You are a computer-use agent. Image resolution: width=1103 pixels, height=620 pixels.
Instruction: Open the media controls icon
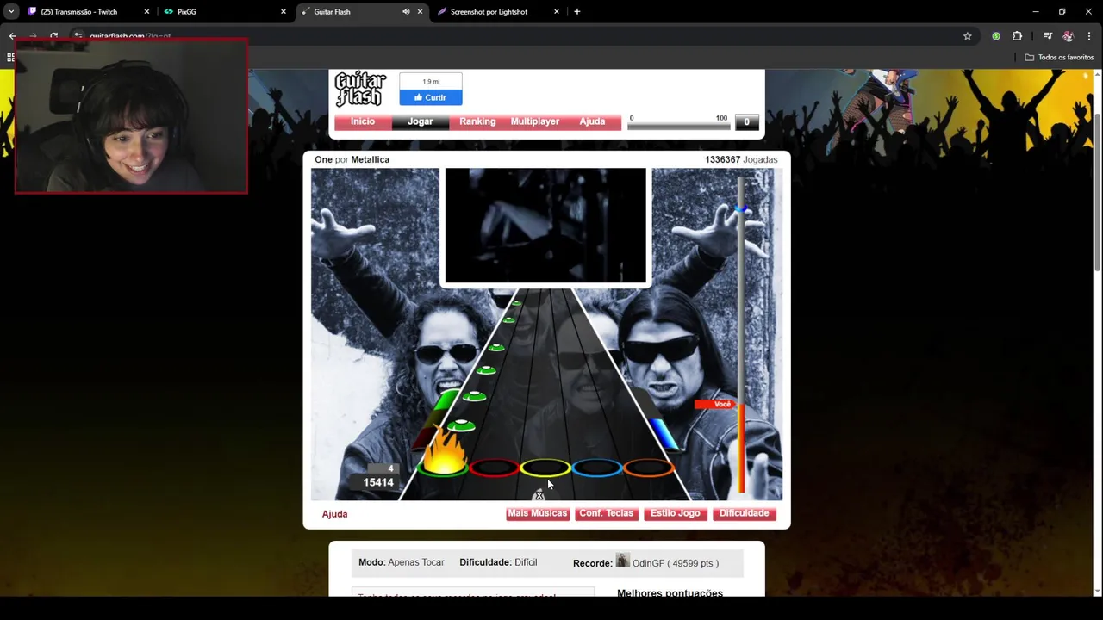click(x=1047, y=36)
